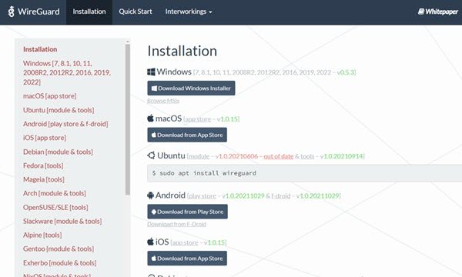Jump to Exherbo [module & tools] in sidebar
Screen dimensions: 462x277
click(x=60, y=263)
